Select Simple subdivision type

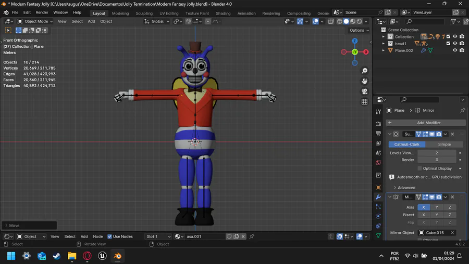pyautogui.click(x=444, y=144)
